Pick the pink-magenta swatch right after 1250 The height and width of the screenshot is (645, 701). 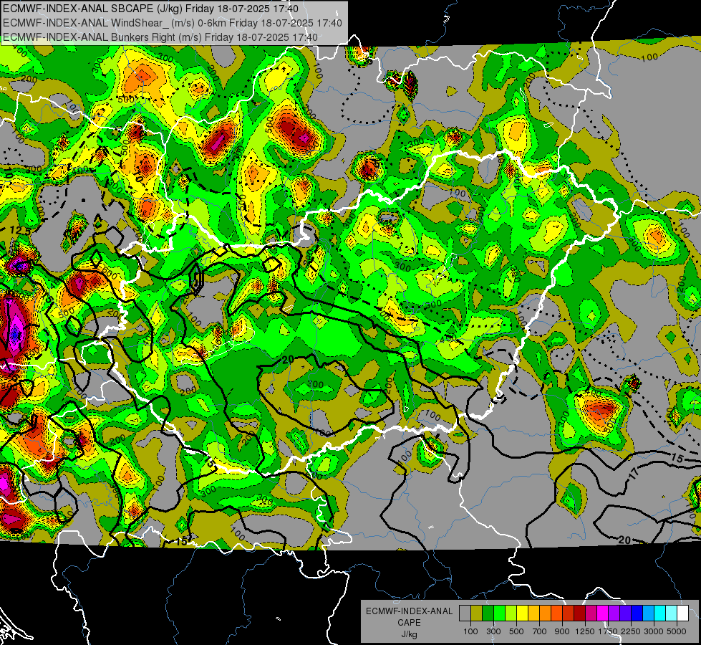tap(591, 613)
